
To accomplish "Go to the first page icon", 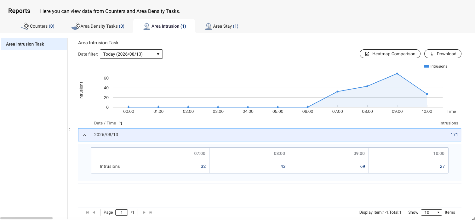I will [87, 212].
